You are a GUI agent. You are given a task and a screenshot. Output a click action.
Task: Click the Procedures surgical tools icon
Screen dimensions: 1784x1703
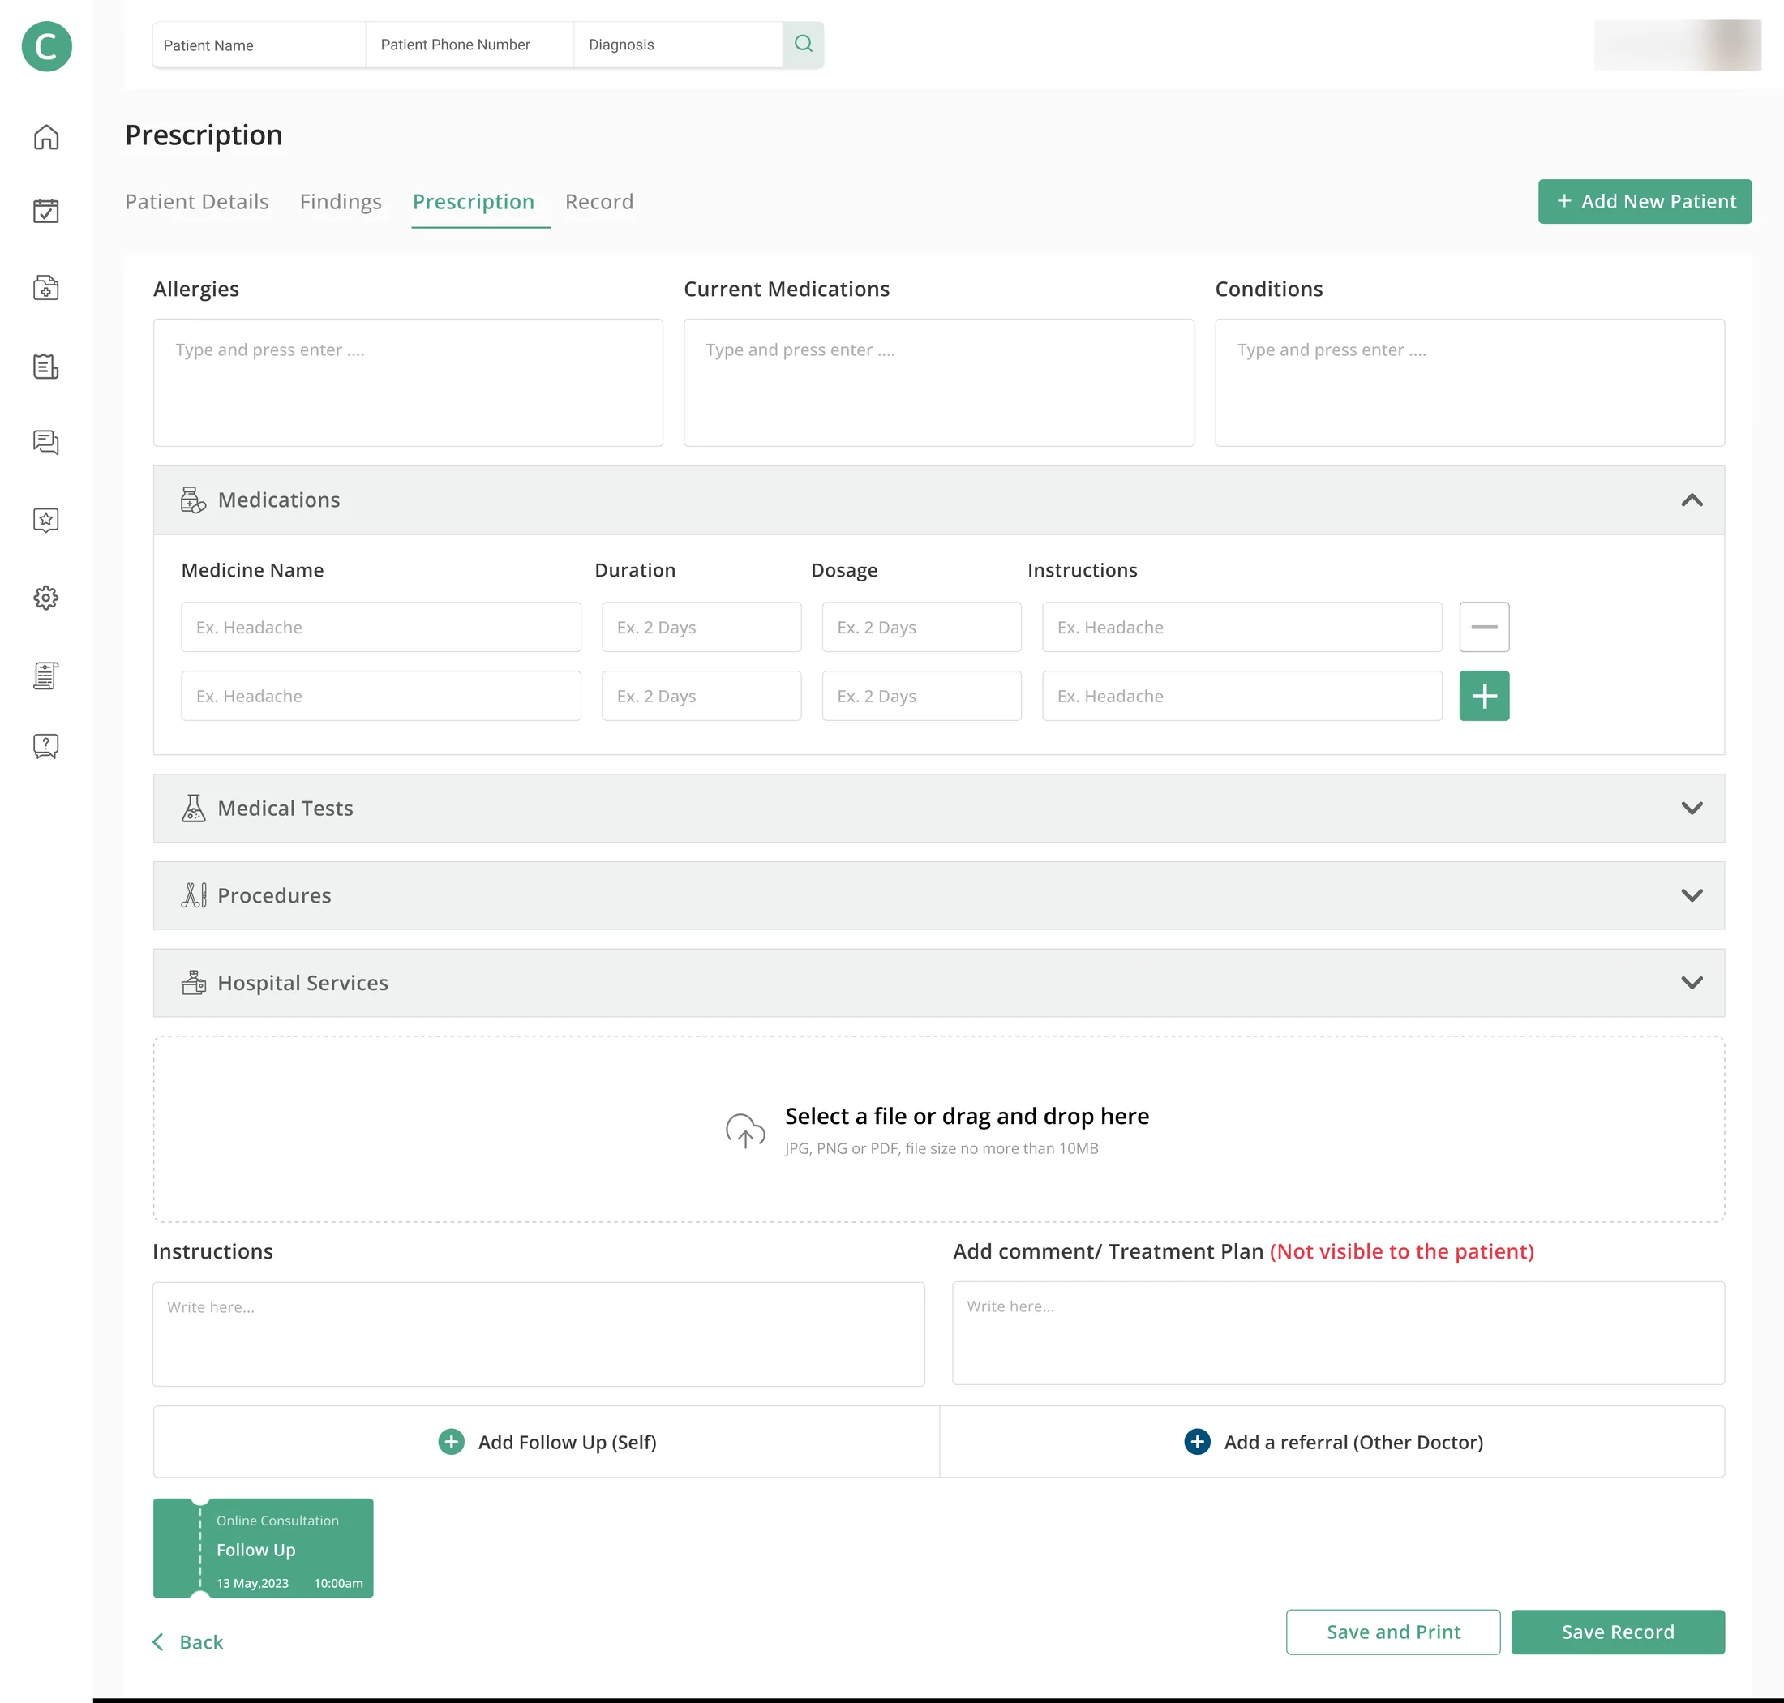click(193, 895)
